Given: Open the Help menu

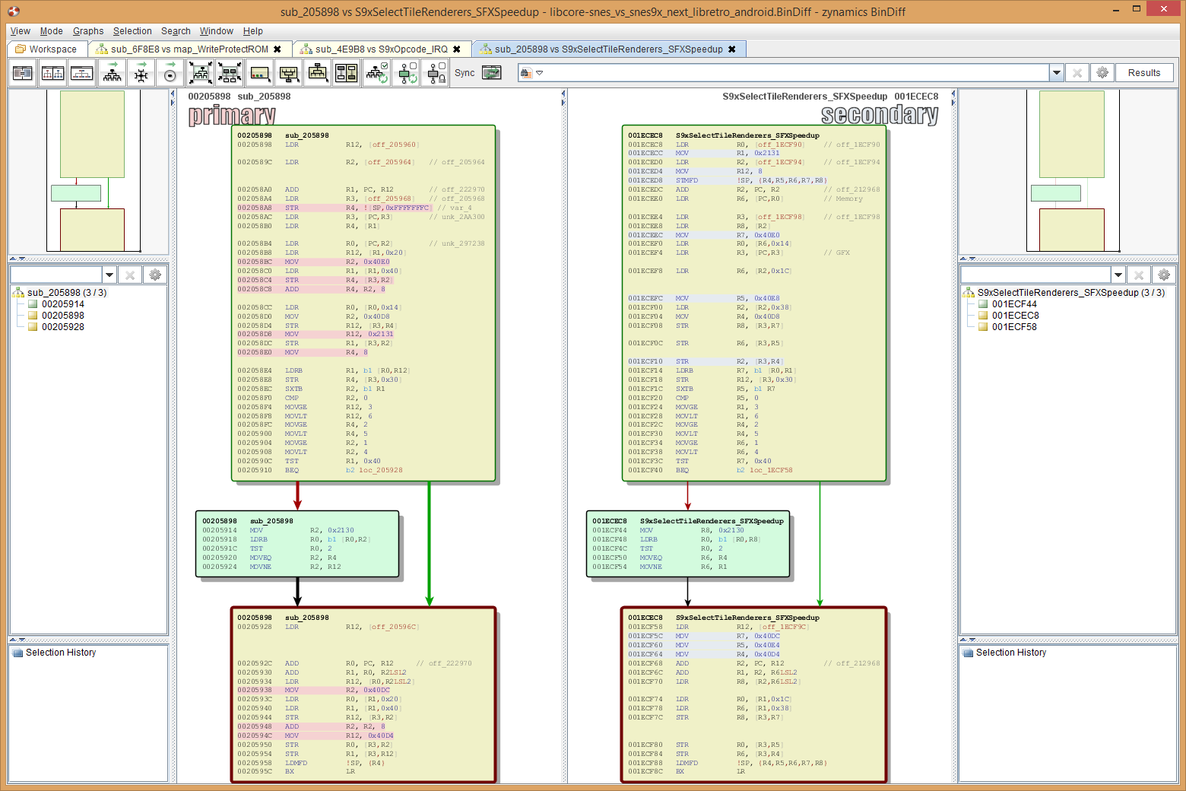Looking at the screenshot, I should click(x=253, y=31).
